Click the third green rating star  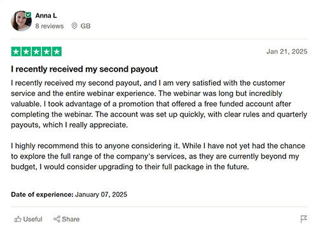(x=36, y=51)
